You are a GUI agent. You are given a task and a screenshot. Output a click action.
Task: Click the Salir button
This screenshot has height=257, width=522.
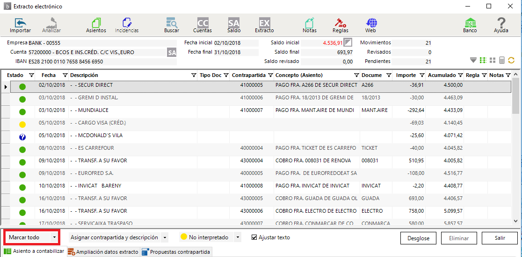500,238
